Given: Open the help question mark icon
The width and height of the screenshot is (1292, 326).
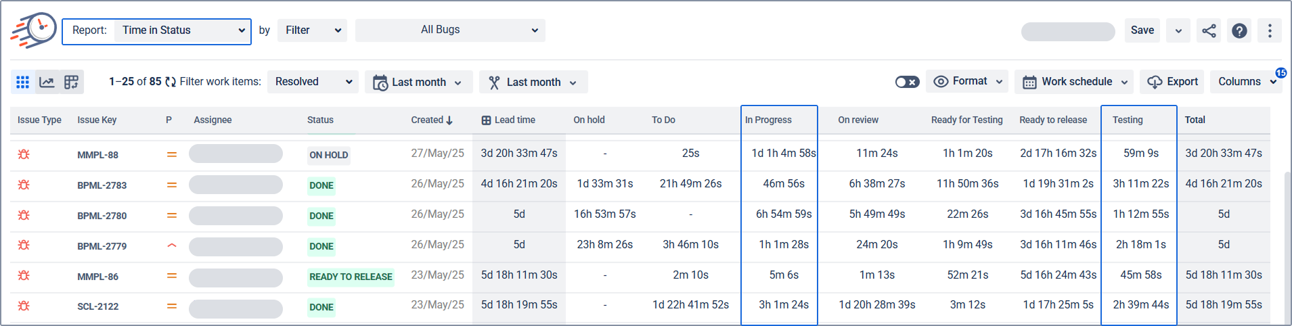Looking at the screenshot, I should click(1239, 30).
